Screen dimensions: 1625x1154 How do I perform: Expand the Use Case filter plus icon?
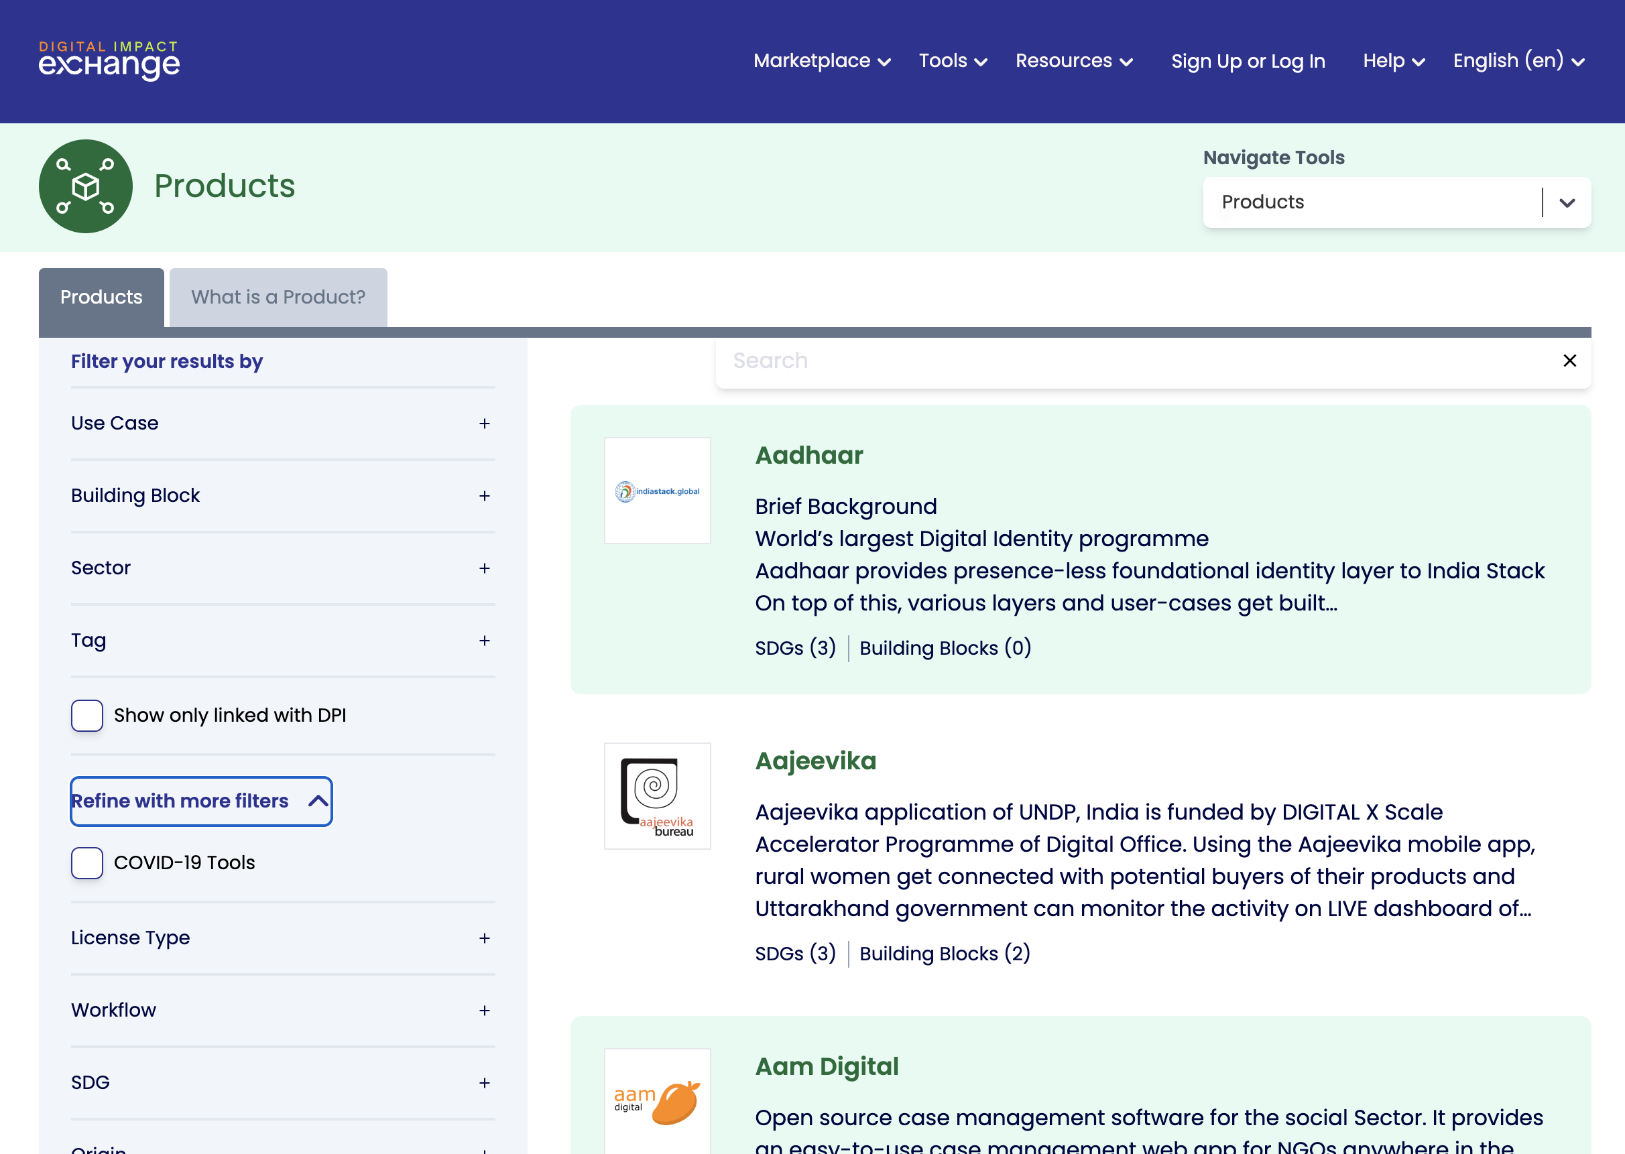(485, 424)
